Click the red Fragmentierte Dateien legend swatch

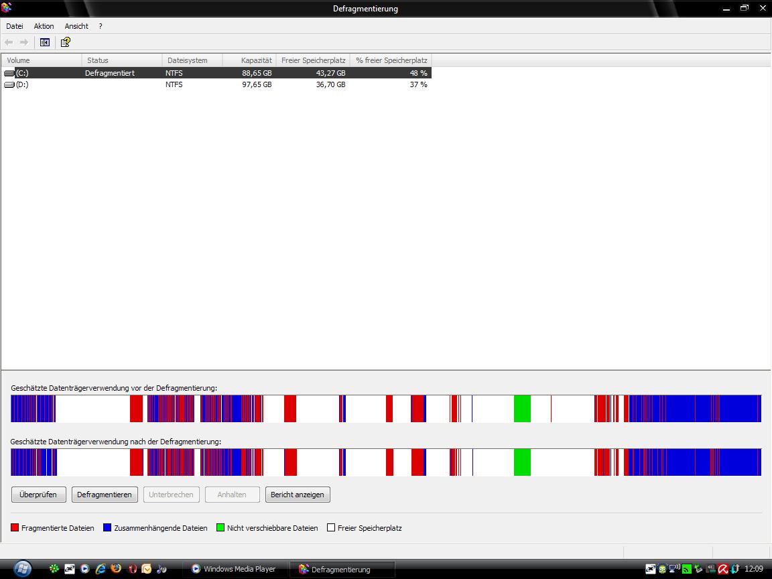pos(15,528)
